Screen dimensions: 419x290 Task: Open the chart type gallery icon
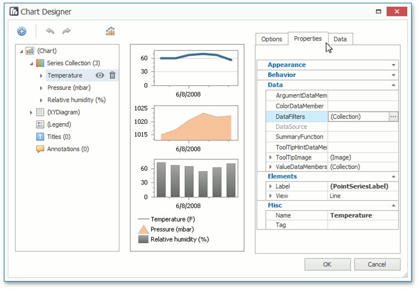[110, 31]
